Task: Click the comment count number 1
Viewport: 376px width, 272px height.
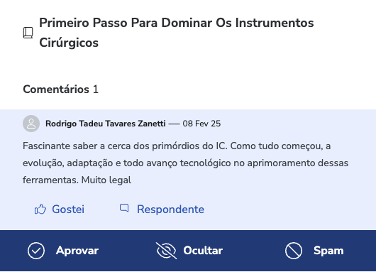Action: [96, 89]
